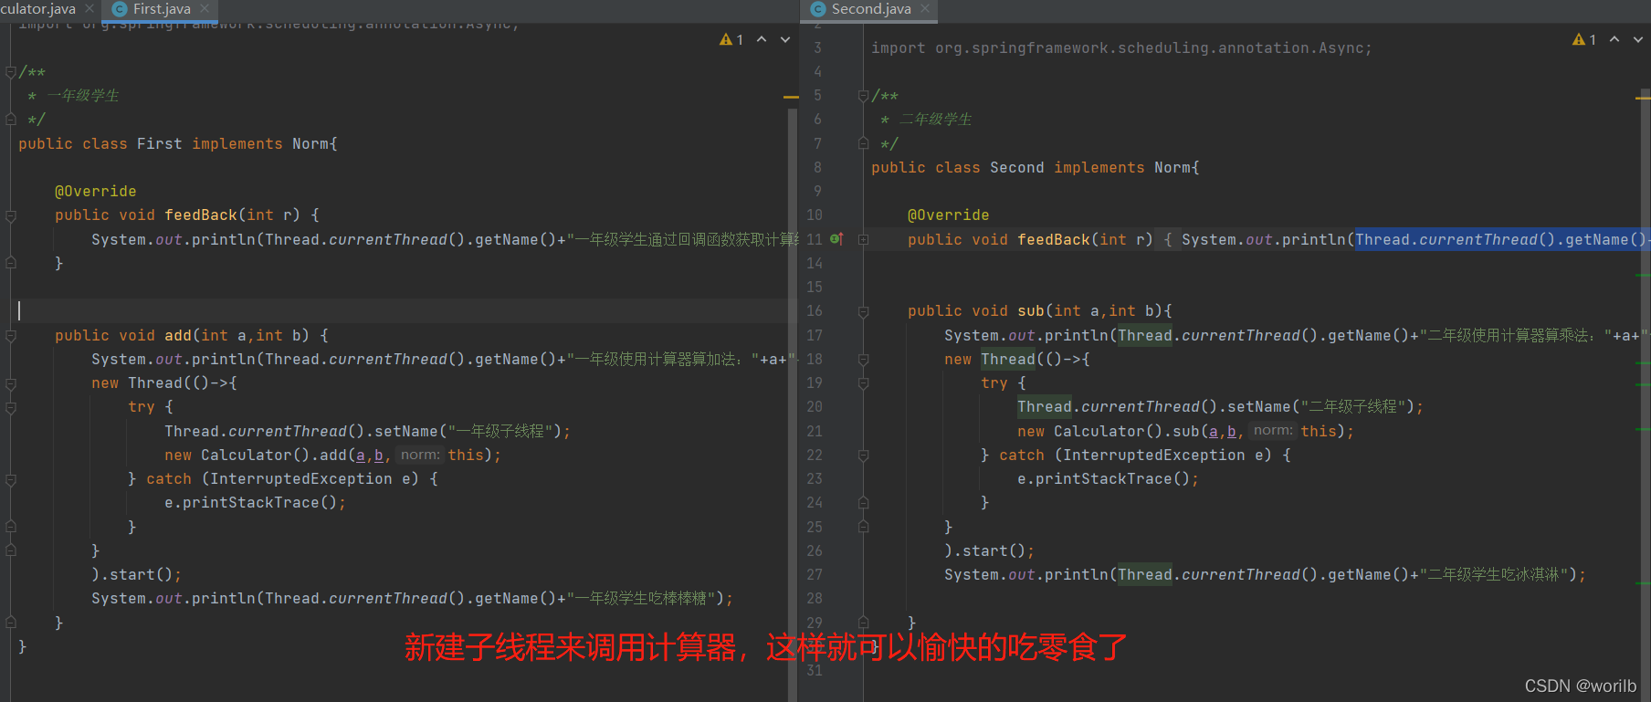Collapse sub method in Second.java
Image resolution: width=1651 pixels, height=702 pixels.
[863, 311]
